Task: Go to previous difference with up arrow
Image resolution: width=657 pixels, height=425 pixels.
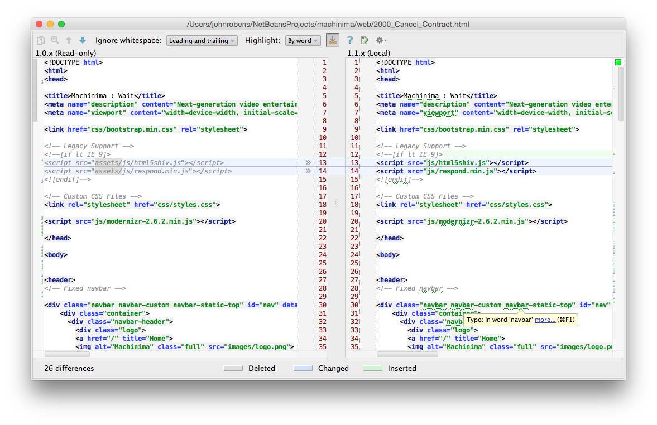Action: [69, 40]
